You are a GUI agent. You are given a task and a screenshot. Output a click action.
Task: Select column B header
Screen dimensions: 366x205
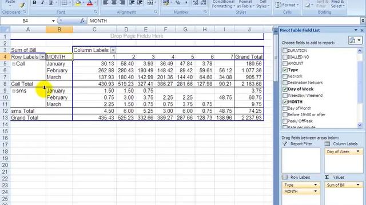pyautogui.click(x=59, y=30)
